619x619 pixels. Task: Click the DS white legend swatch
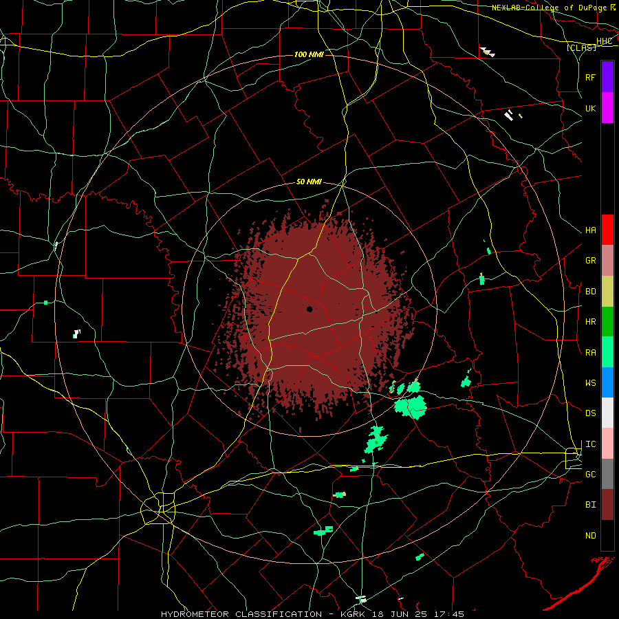tap(607, 413)
